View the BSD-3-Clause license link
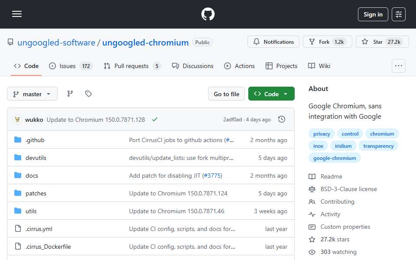 point(343,189)
